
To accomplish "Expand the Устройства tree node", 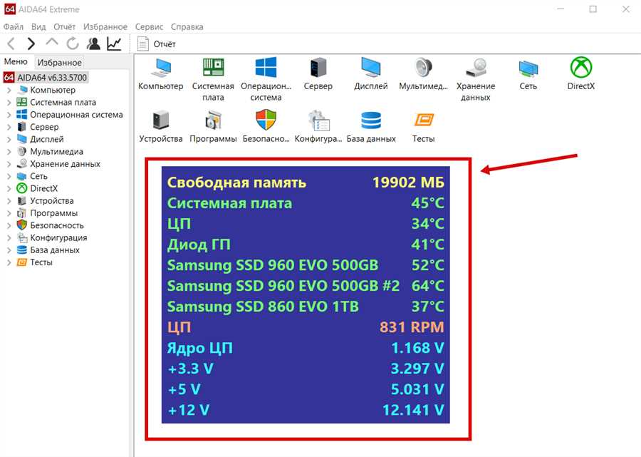I will (x=9, y=201).
